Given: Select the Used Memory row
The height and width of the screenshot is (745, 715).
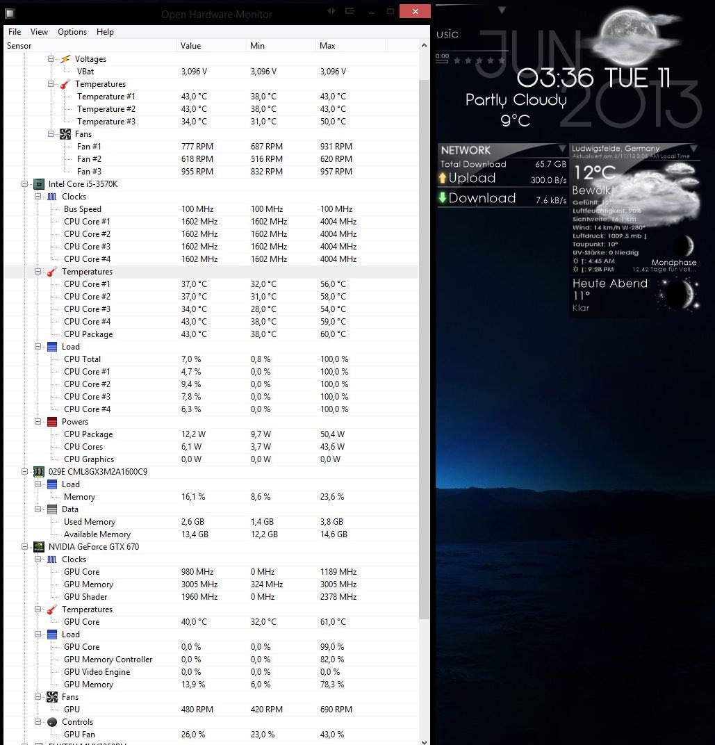Looking at the screenshot, I should [x=211, y=522].
